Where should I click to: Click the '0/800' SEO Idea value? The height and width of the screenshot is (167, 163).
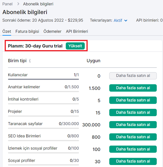73,136
